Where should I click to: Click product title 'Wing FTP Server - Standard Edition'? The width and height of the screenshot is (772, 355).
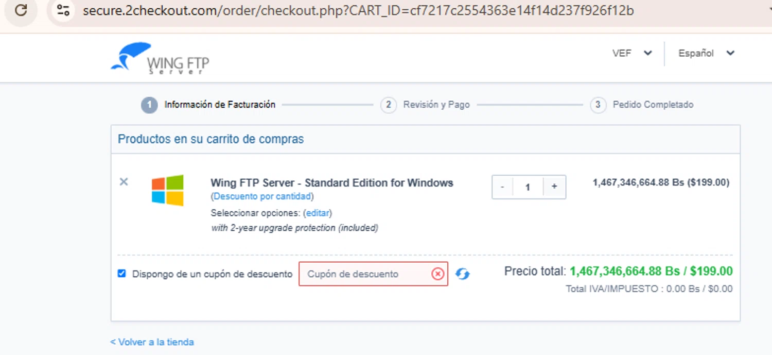point(332,183)
